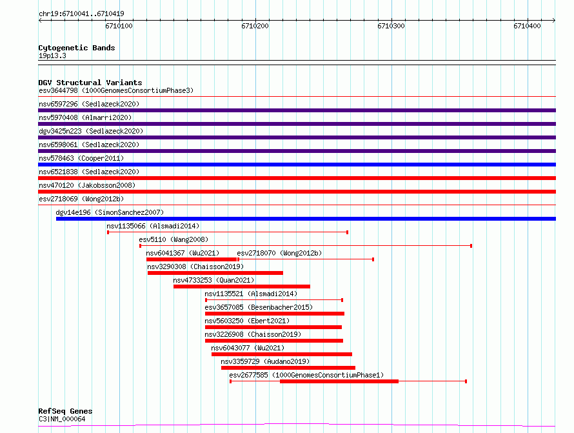574x433 pixels.
Task: Click the purple bar under nsv5970408
Action: coord(297,124)
